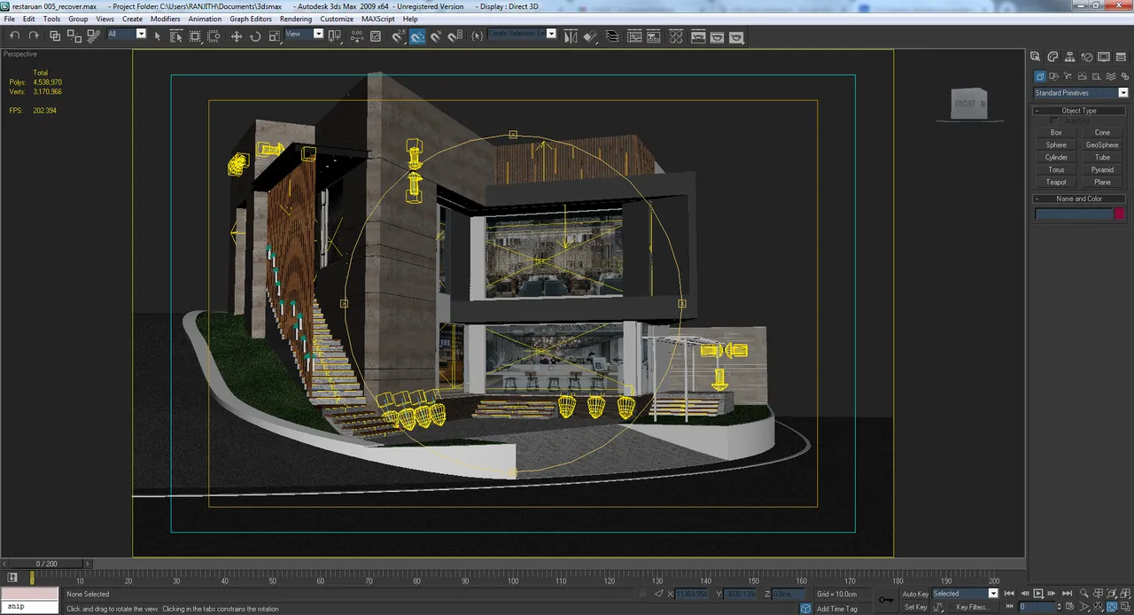Activate the Select and Rotate tool
Screen dimensions: 1134x615
(x=255, y=35)
